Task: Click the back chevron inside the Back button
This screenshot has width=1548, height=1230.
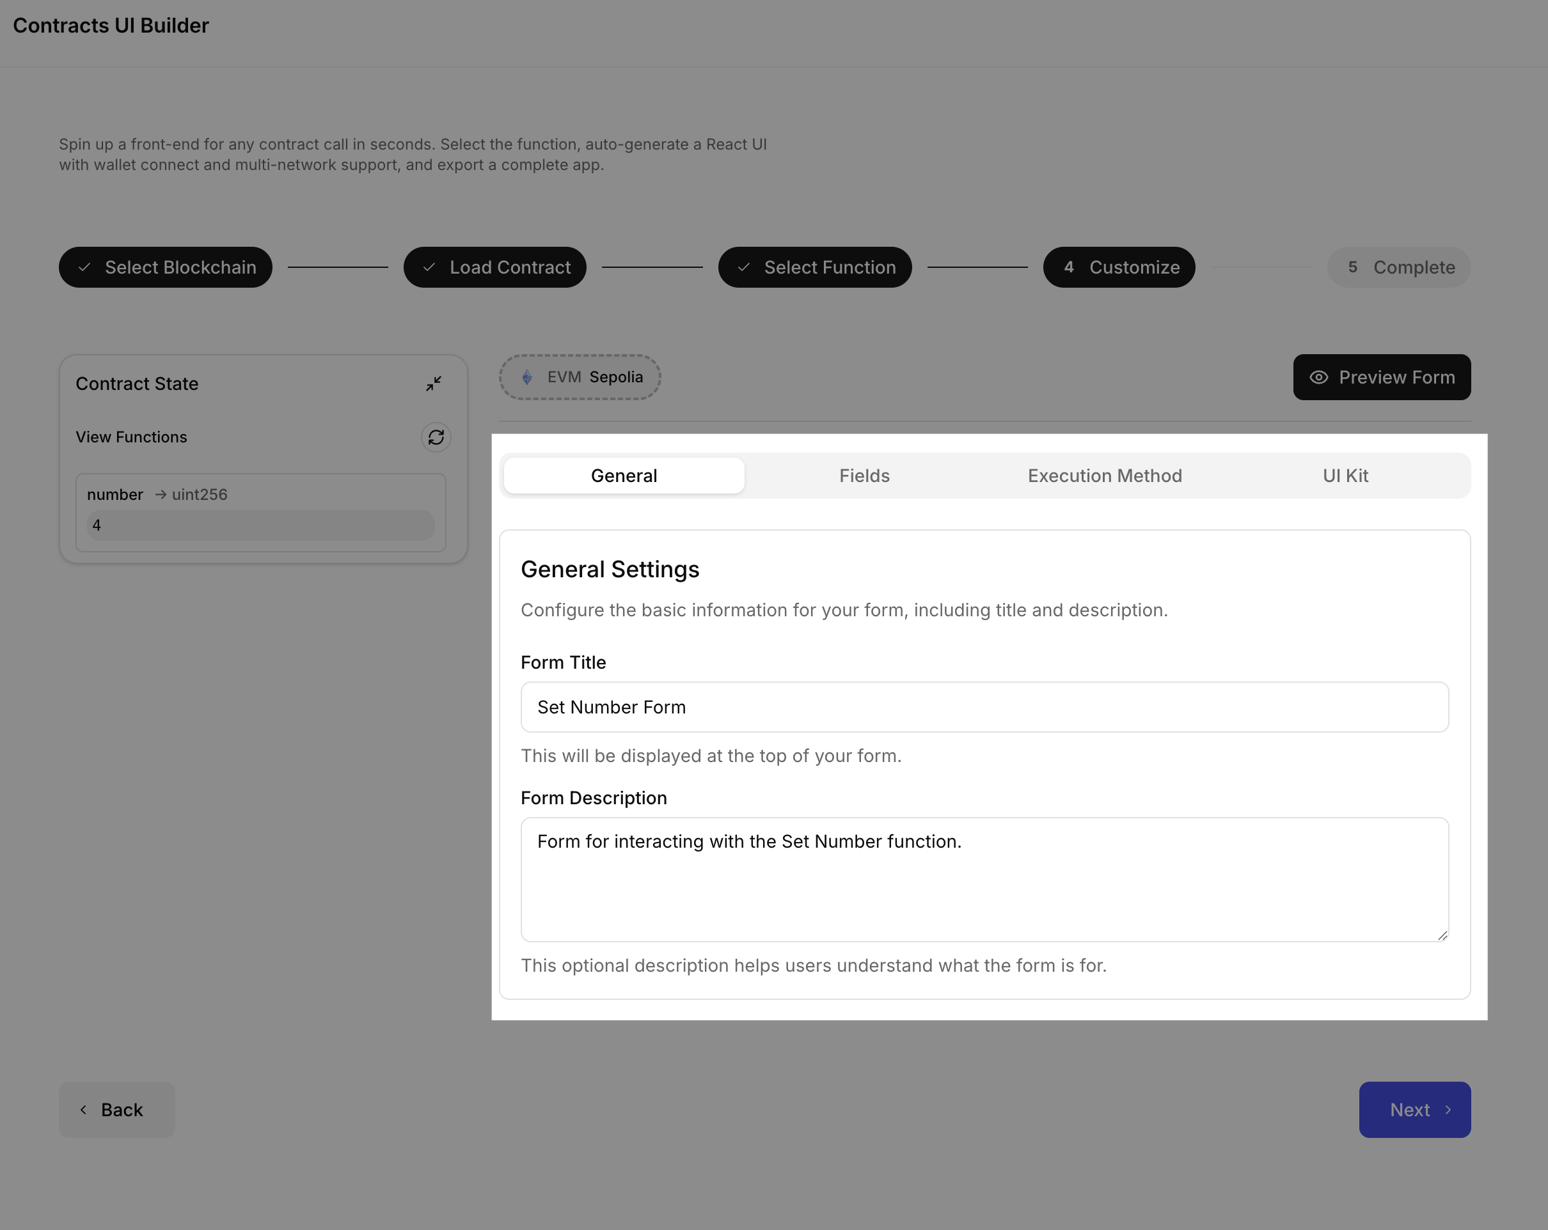Action: [x=84, y=1109]
